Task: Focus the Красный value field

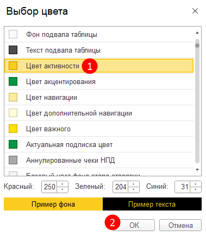Action: 49,187
